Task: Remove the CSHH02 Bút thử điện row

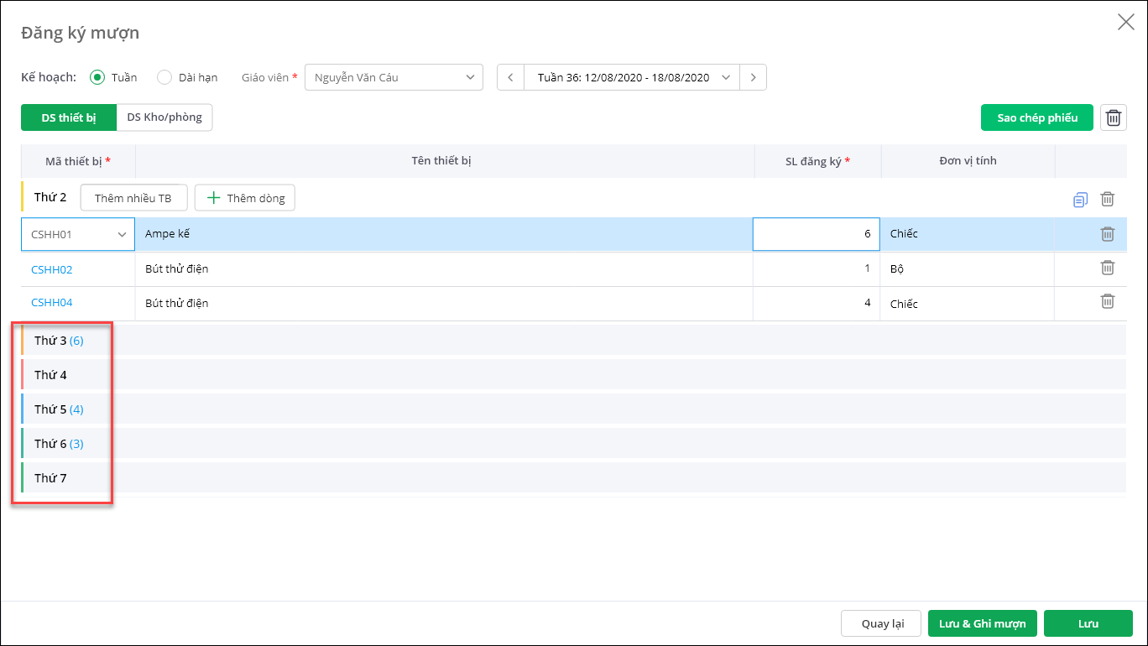Action: [1108, 268]
